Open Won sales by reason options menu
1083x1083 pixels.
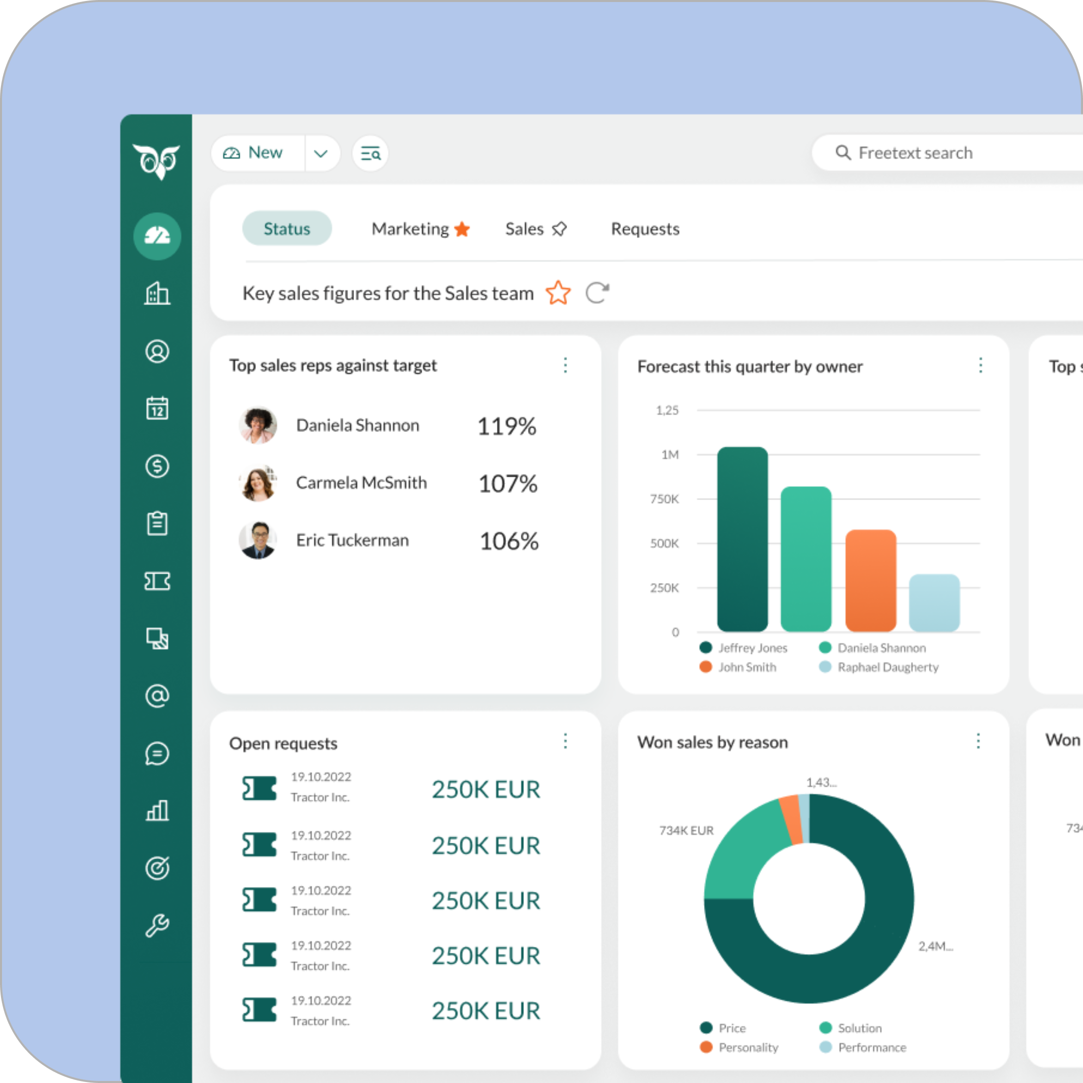(x=978, y=741)
